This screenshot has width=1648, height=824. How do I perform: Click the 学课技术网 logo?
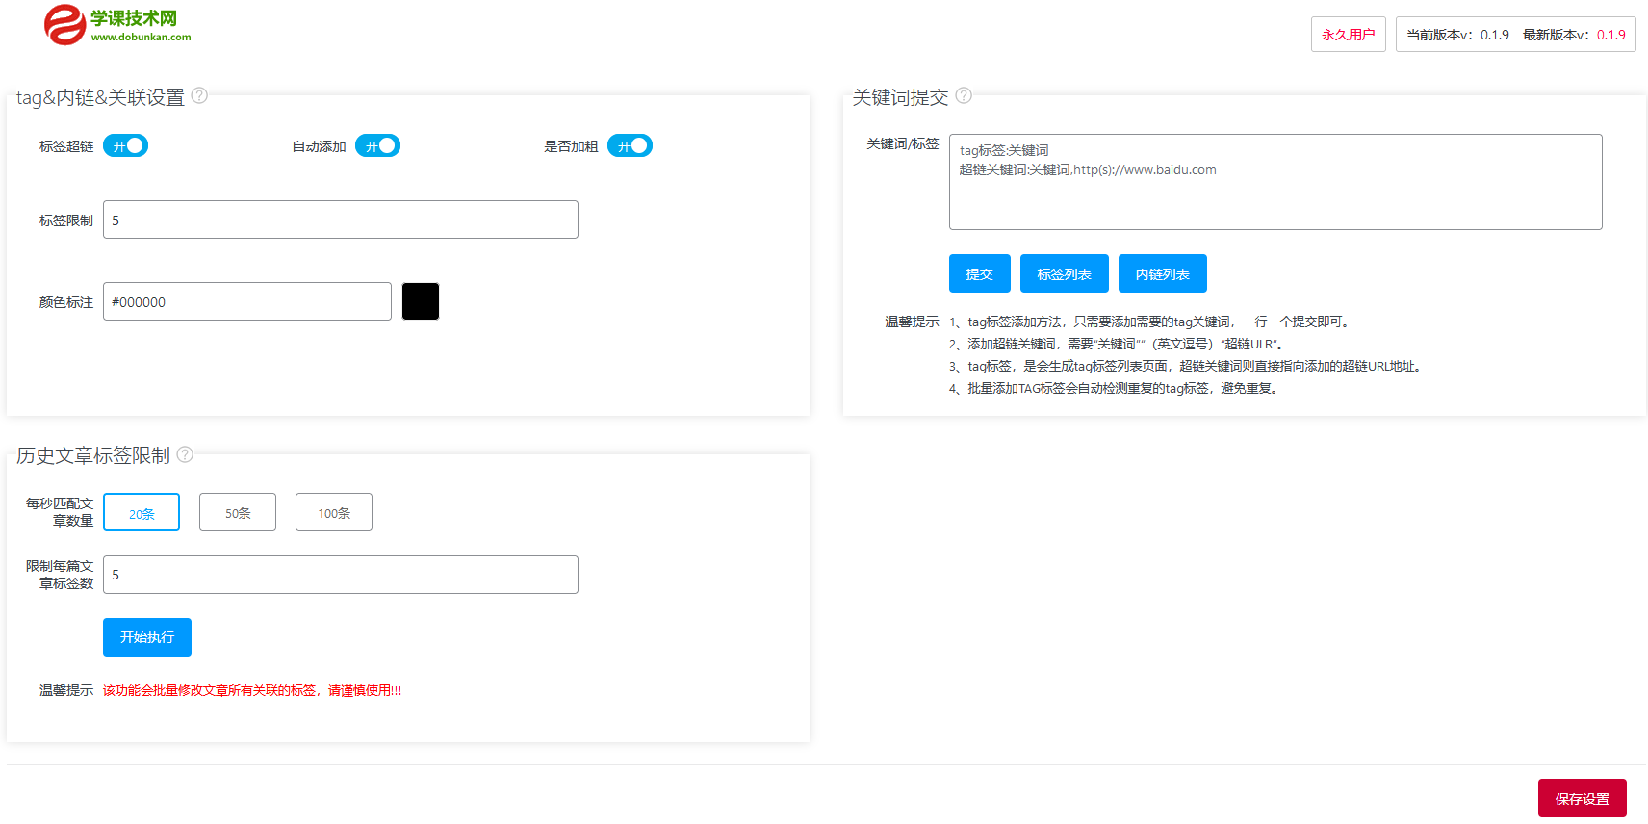point(117,25)
